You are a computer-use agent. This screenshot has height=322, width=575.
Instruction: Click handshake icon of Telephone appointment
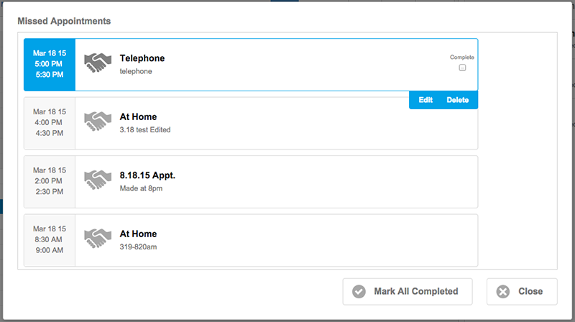click(x=98, y=63)
